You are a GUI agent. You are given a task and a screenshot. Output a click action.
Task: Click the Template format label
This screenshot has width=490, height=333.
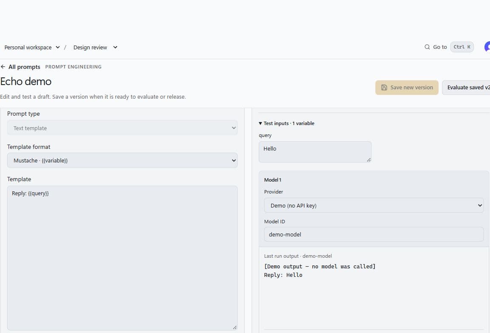point(29,147)
